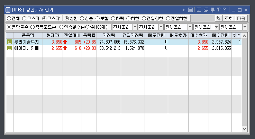Click previous volume 15,376,332
This screenshot has height=139, width=255.
[x=134, y=42]
